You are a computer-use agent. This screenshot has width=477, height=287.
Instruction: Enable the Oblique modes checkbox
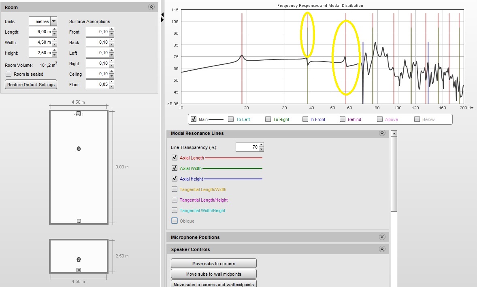174,221
